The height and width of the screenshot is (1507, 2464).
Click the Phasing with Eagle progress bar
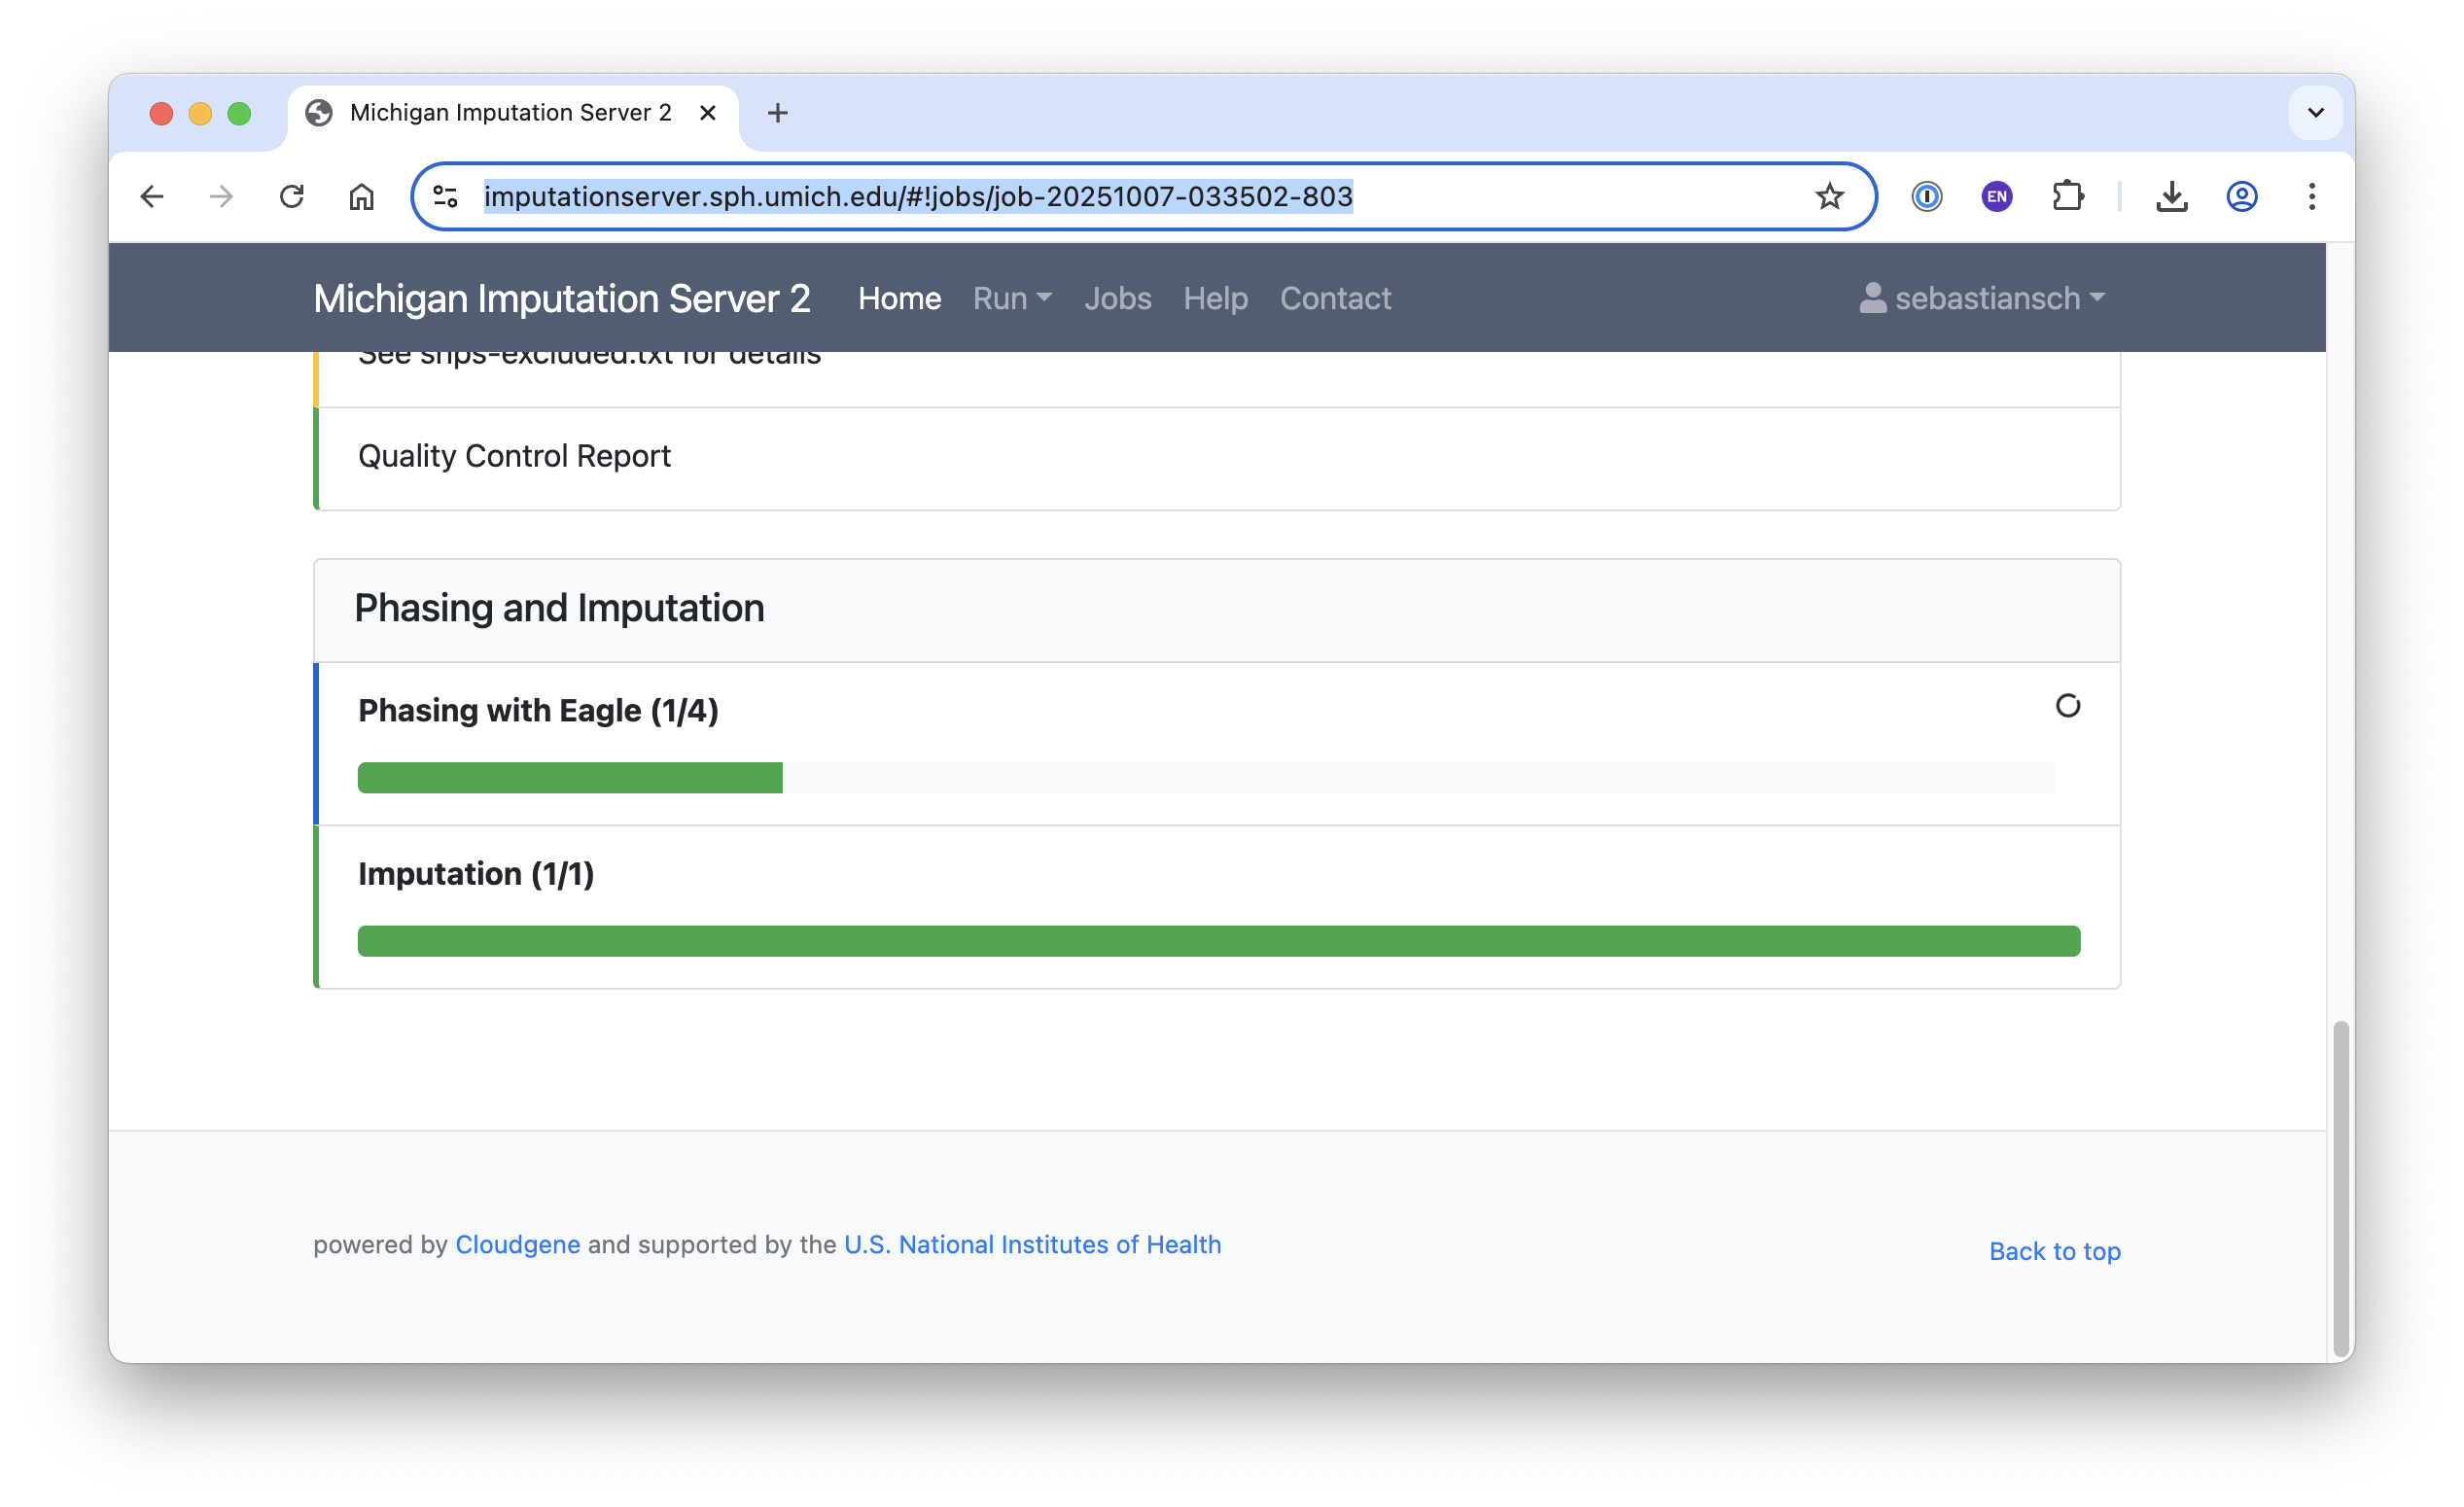[1205, 777]
